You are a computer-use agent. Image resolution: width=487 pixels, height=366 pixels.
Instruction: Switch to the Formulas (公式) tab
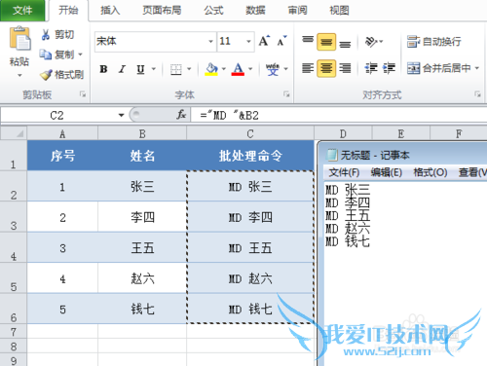click(213, 11)
